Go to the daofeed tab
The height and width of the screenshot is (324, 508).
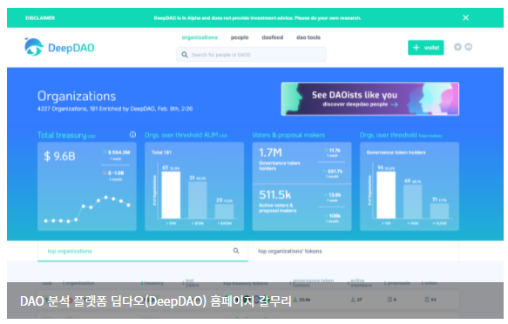click(x=273, y=37)
